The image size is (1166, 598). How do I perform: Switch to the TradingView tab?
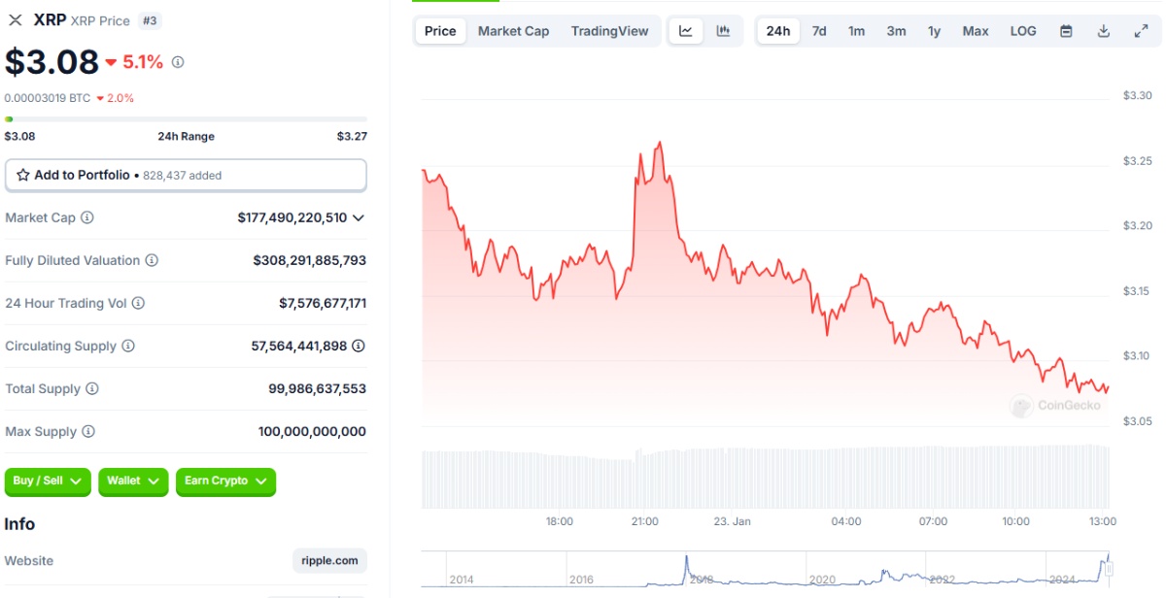click(x=609, y=31)
